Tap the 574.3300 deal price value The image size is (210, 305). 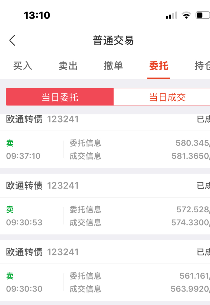[190, 223]
